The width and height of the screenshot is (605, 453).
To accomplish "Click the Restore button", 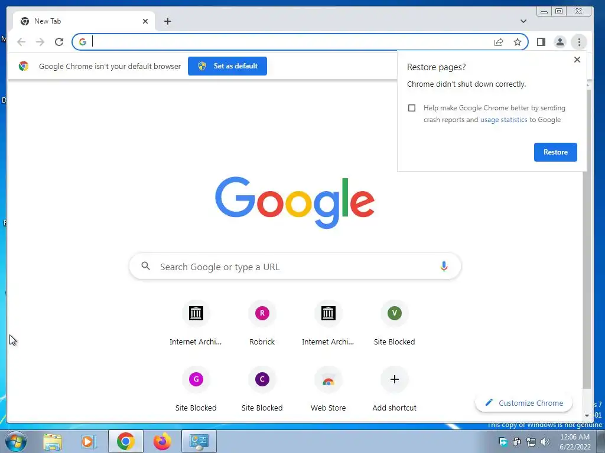I will [555, 152].
